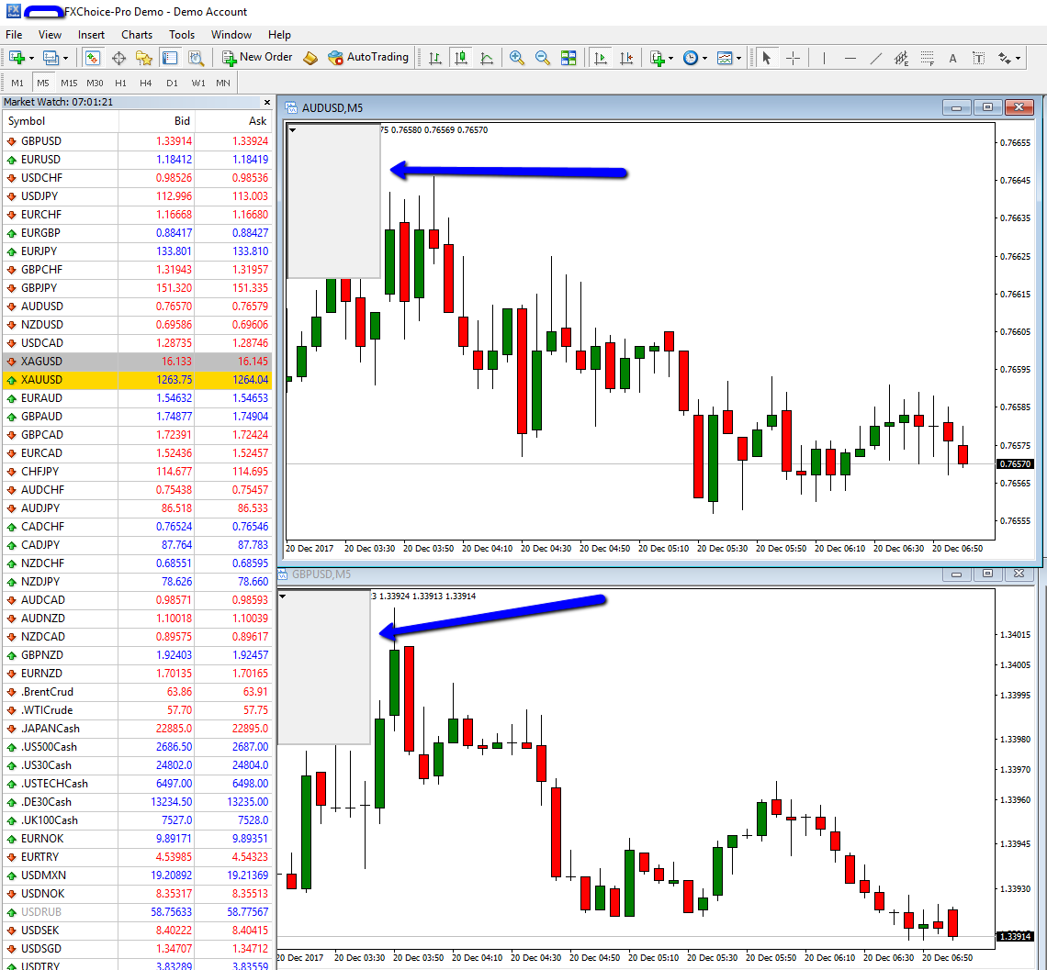Select XAUUSD row in Market Watch

tap(137, 380)
